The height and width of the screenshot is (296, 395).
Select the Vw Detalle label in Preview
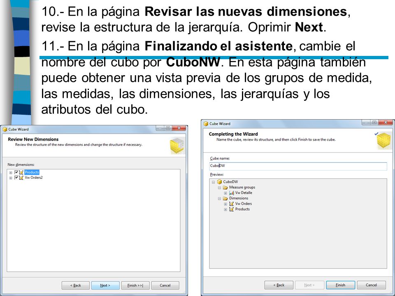click(244, 193)
